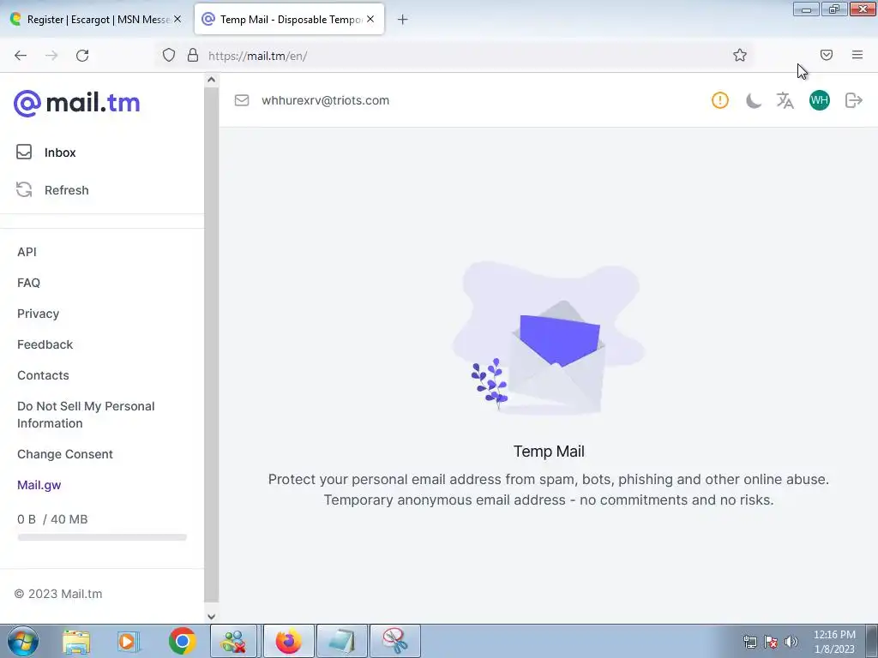This screenshot has height=658, width=878.
Task: Click the storage usage bar
Action: pos(102,537)
